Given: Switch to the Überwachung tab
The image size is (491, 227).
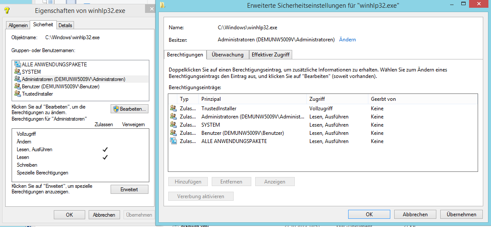Looking at the screenshot, I should 228,55.
